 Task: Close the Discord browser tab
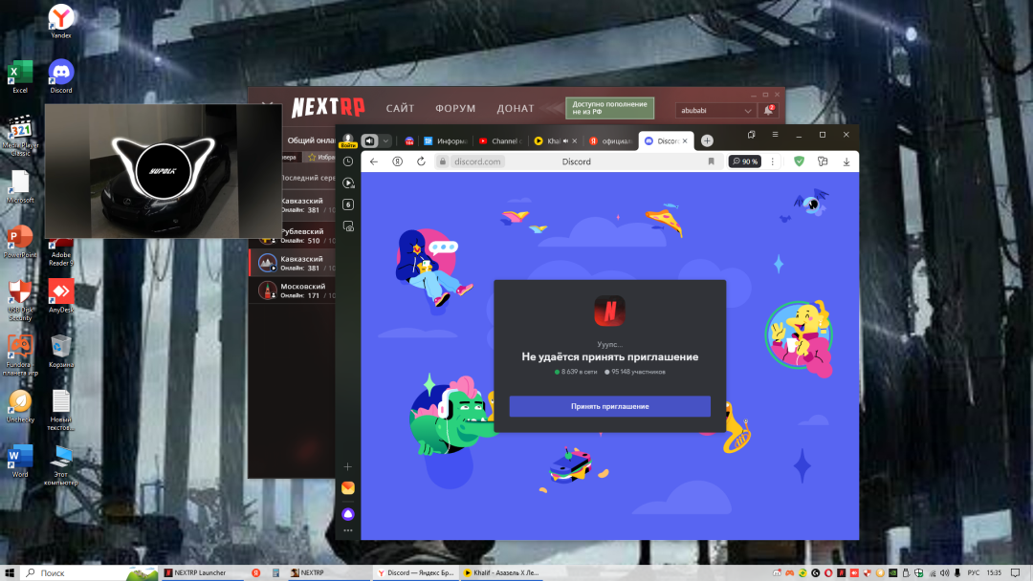point(685,140)
